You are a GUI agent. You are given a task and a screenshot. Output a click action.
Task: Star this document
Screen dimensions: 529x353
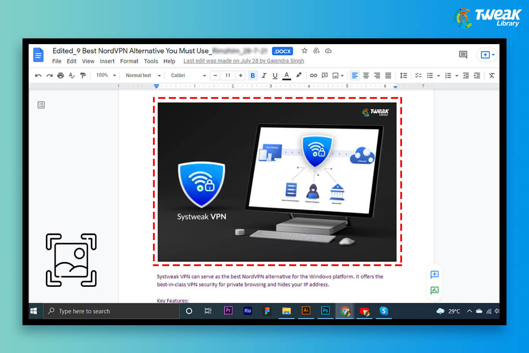pos(304,51)
